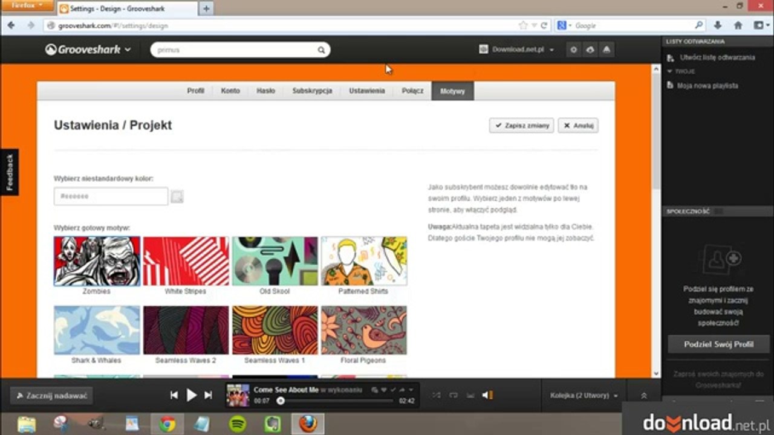Expand the player with the double chevron
The height and width of the screenshot is (435, 774).
[644, 396]
